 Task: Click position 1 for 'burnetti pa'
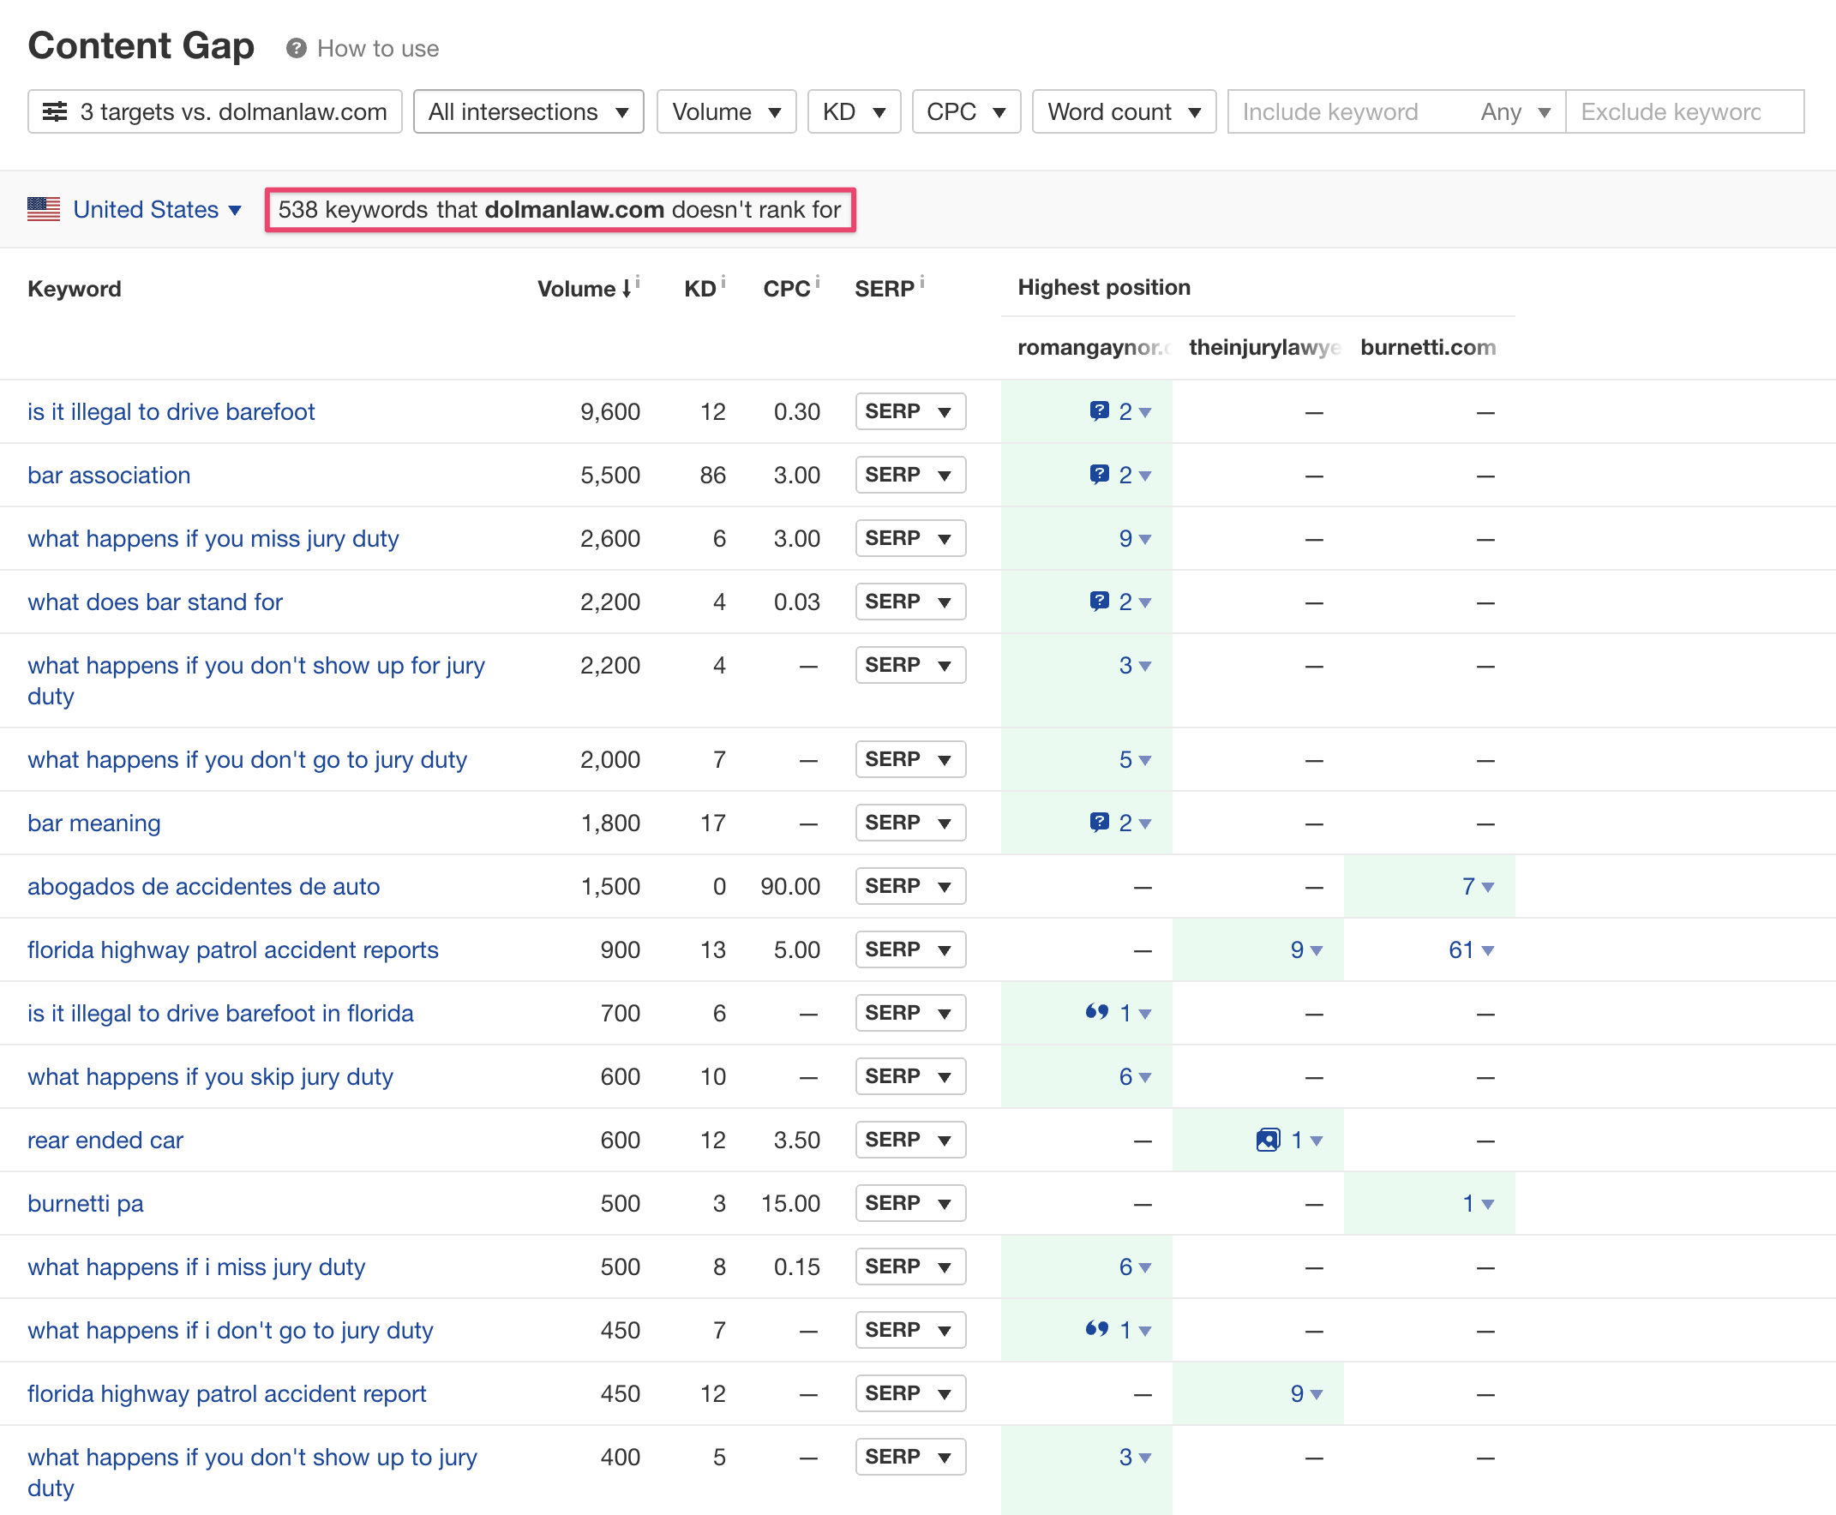(x=1478, y=1203)
